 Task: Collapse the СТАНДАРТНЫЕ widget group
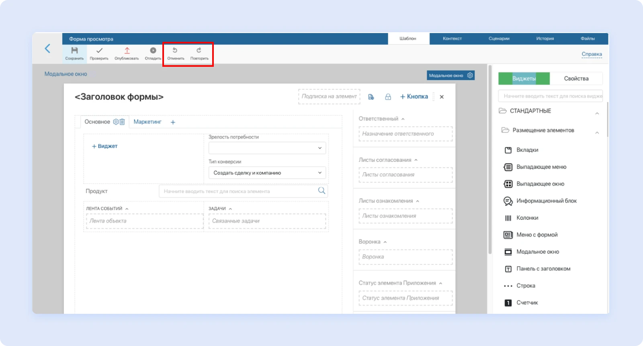point(597,113)
